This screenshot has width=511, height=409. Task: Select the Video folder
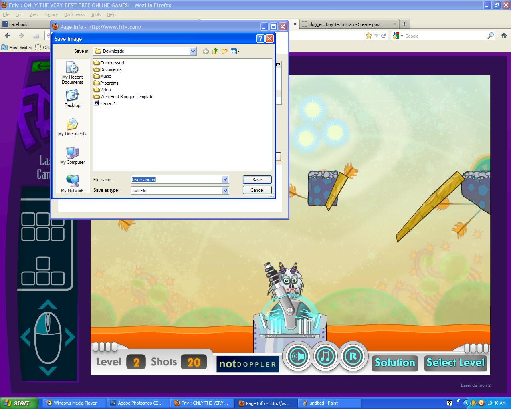pos(103,90)
